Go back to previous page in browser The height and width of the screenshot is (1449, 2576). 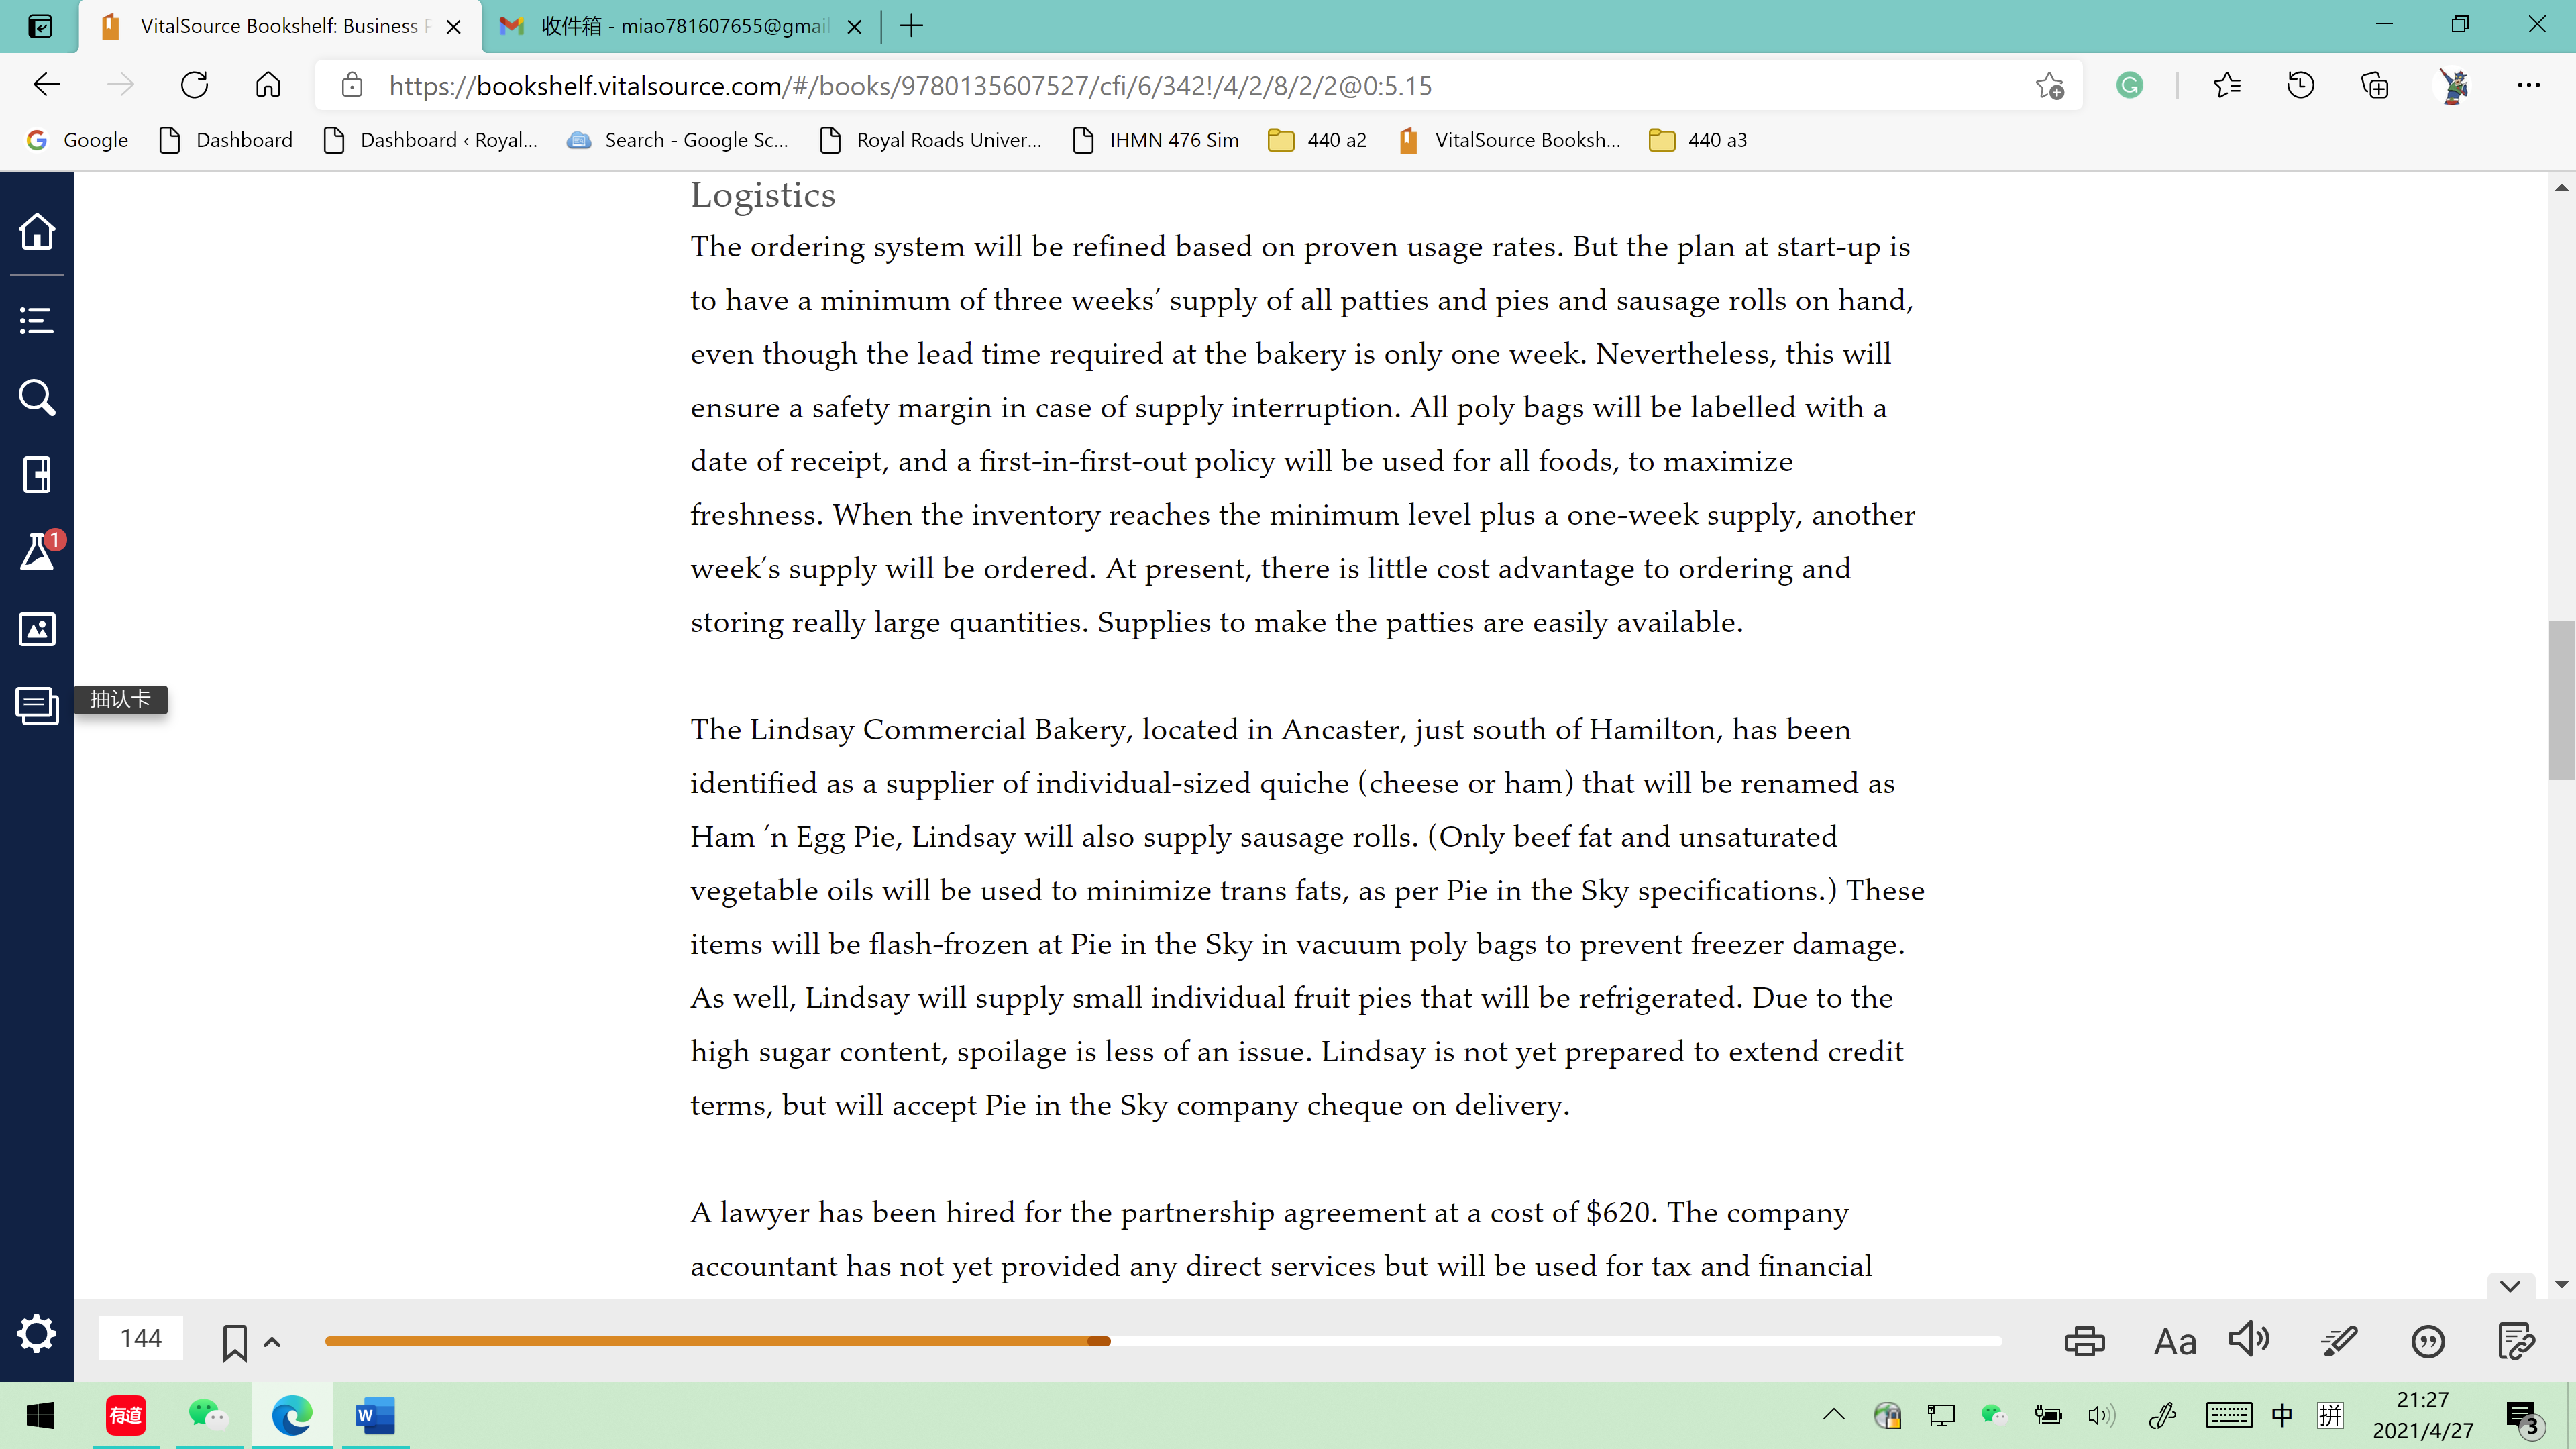[x=47, y=85]
